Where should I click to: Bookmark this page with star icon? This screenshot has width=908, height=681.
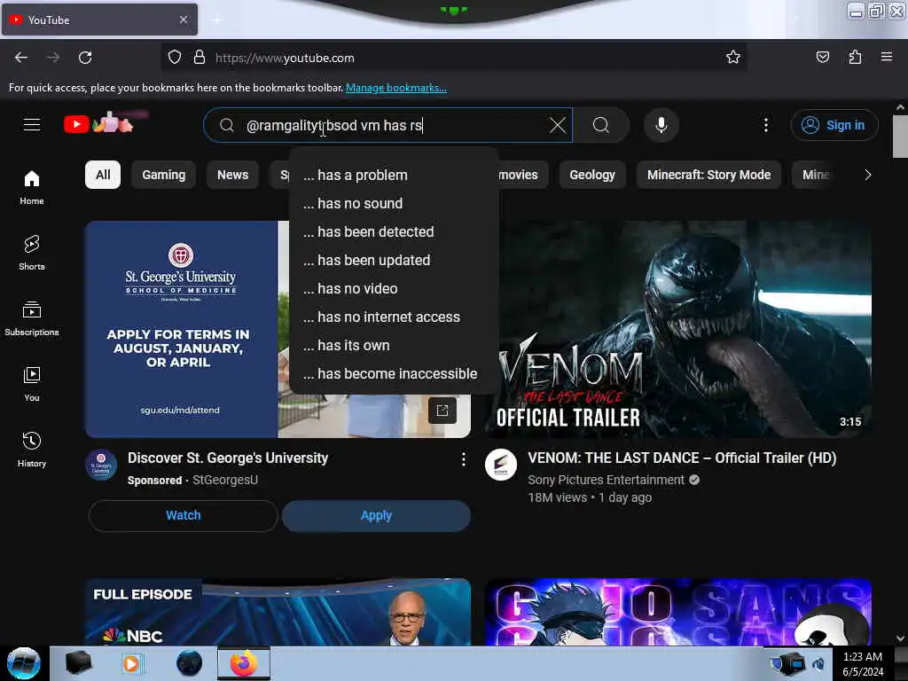pos(733,58)
